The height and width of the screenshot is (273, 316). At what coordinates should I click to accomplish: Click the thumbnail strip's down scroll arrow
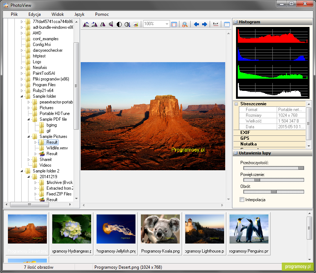(310, 260)
